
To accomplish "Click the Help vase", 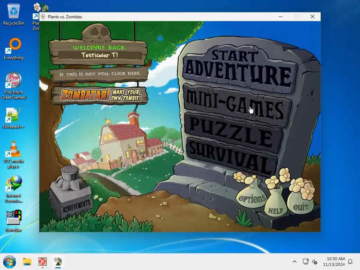I will pos(276,202).
